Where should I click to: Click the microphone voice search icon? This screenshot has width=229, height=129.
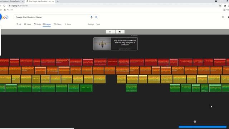(92, 17)
